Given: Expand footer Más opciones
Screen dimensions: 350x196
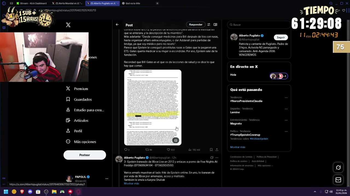Looking at the screenshot, I should coord(265,166).
